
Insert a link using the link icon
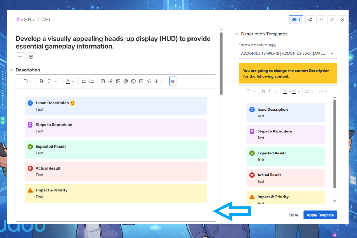(111, 81)
